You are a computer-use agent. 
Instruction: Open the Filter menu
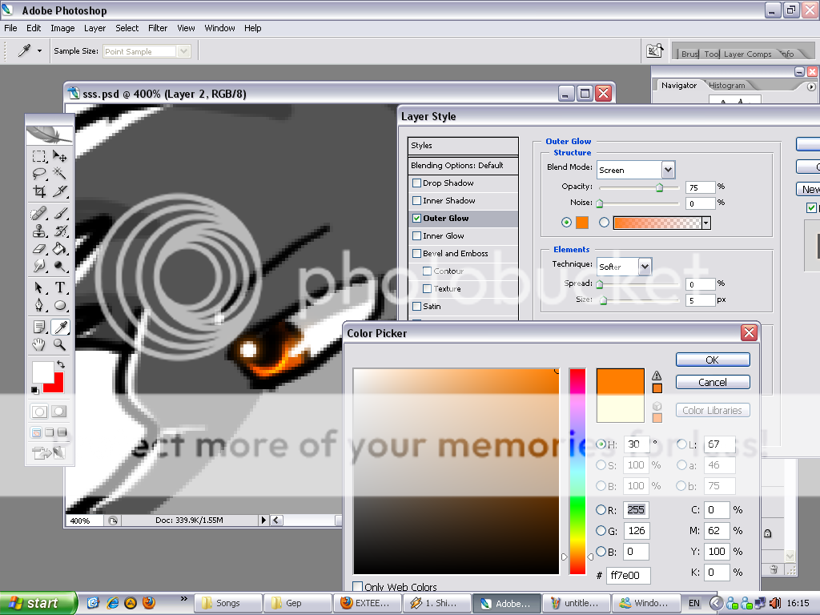(x=158, y=28)
